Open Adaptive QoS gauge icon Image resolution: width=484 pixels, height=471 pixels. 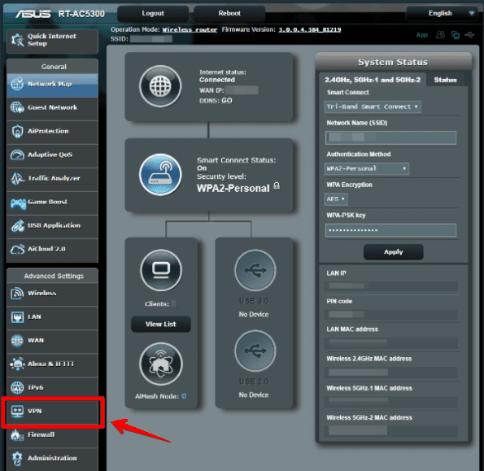coord(17,155)
